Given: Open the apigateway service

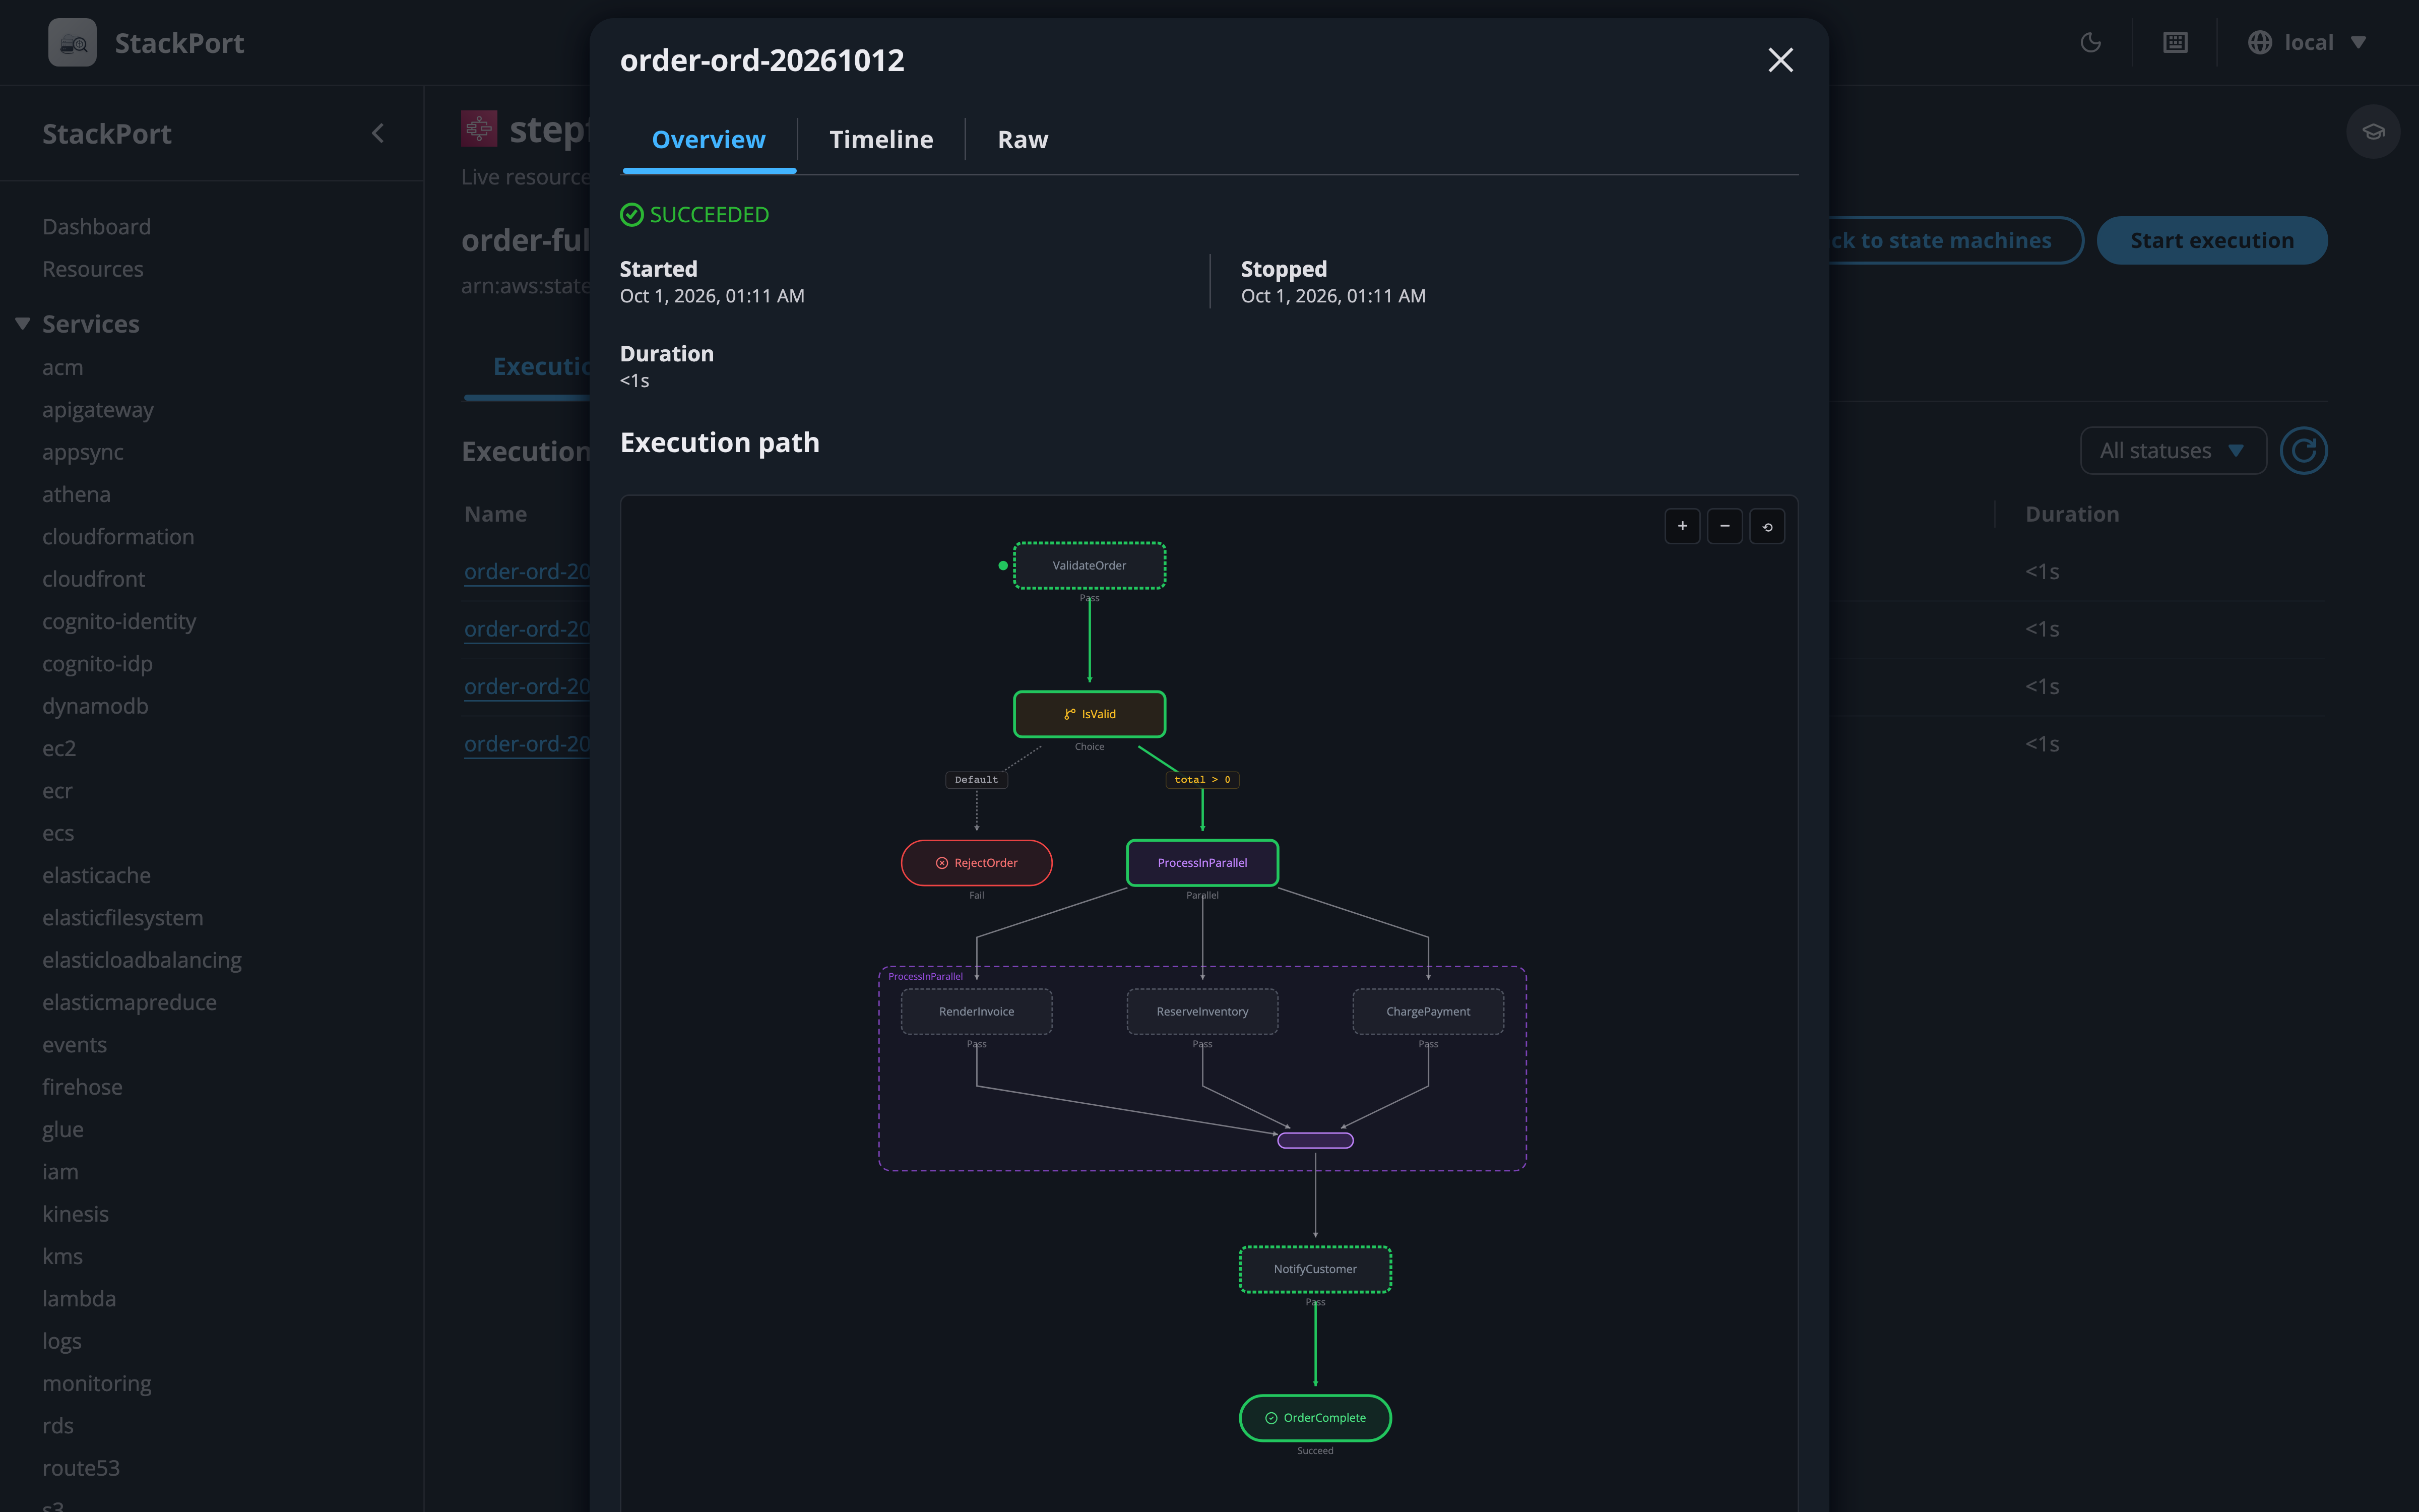Looking at the screenshot, I should 98,410.
